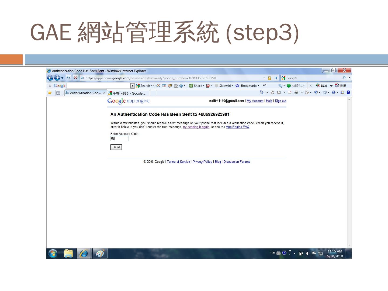Viewport: 388px width, 291px height.
Task: Open the My Account link
Action: (255, 101)
